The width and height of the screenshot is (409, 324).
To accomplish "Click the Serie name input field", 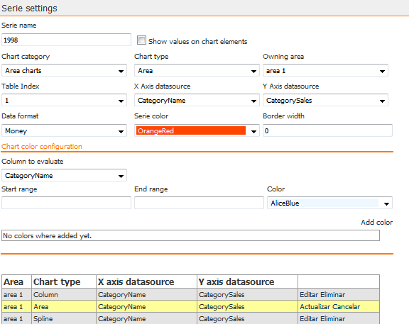I will click(66, 40).
